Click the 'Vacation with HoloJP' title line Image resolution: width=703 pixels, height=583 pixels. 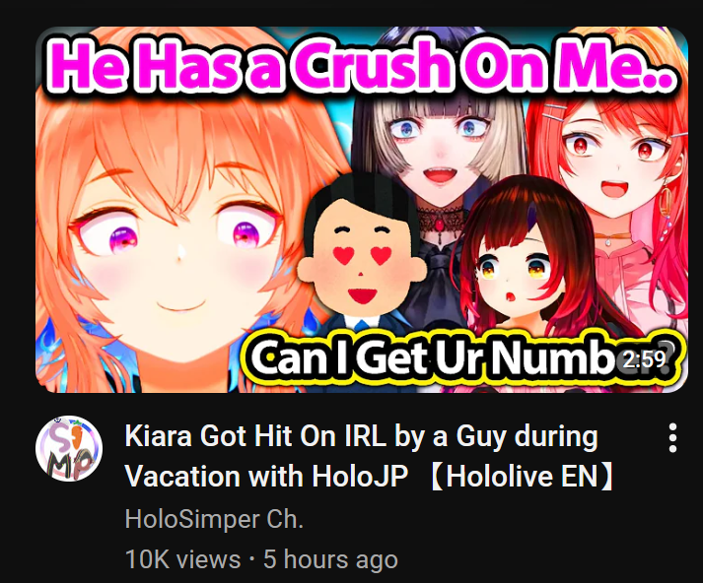266,475
